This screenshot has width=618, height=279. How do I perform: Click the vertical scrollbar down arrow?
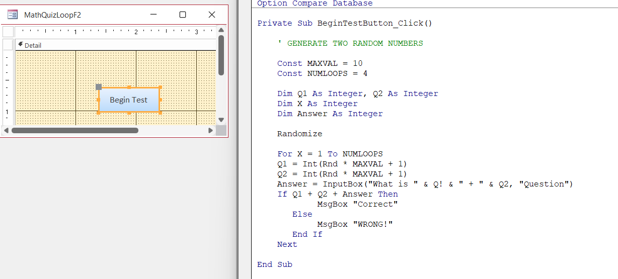(x=221, y=120)
